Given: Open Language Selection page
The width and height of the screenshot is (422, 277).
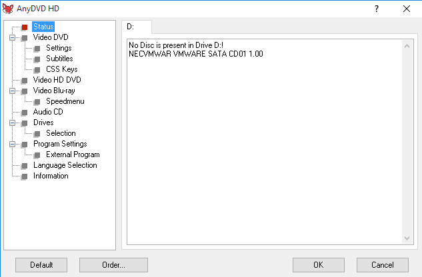Looking at the screenshot, I should pyautogui.click(x=65, y=165).
